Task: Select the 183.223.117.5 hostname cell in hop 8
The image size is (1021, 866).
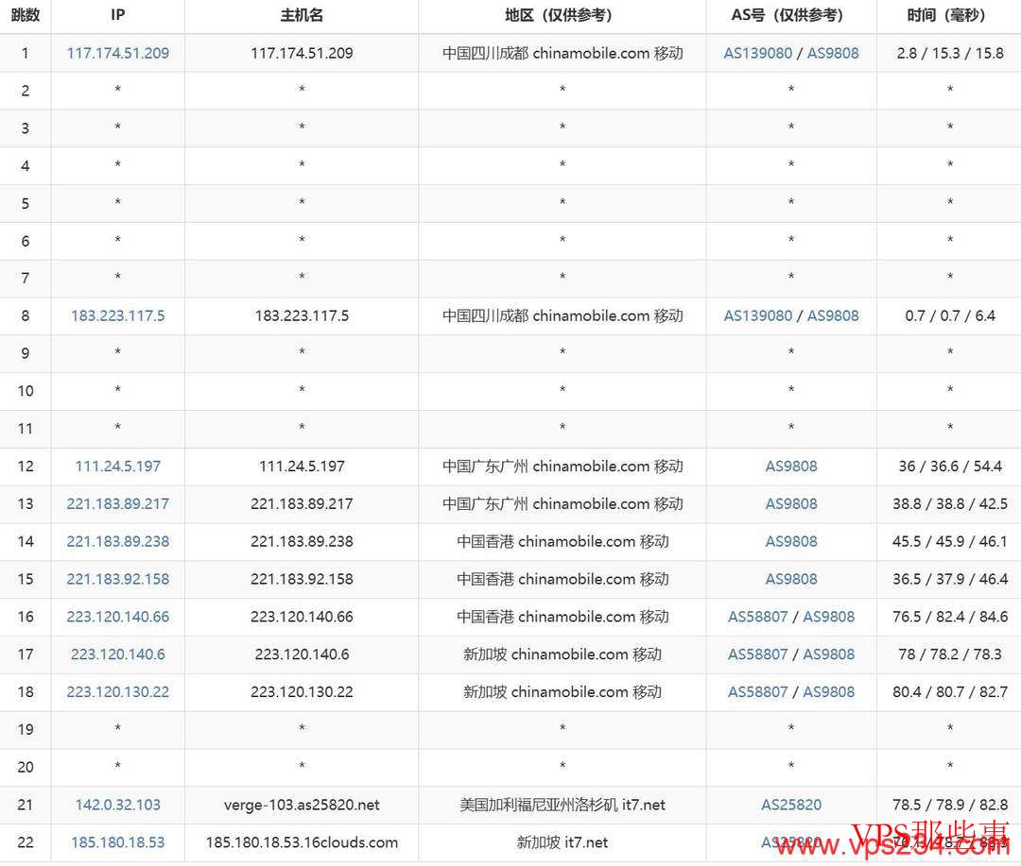Action: 302,316
